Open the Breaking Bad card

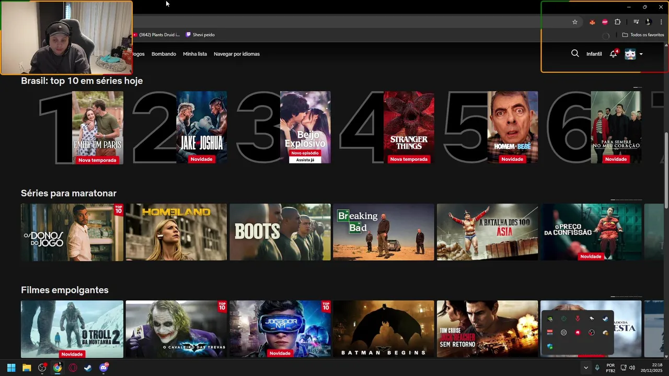click(384, 232)
